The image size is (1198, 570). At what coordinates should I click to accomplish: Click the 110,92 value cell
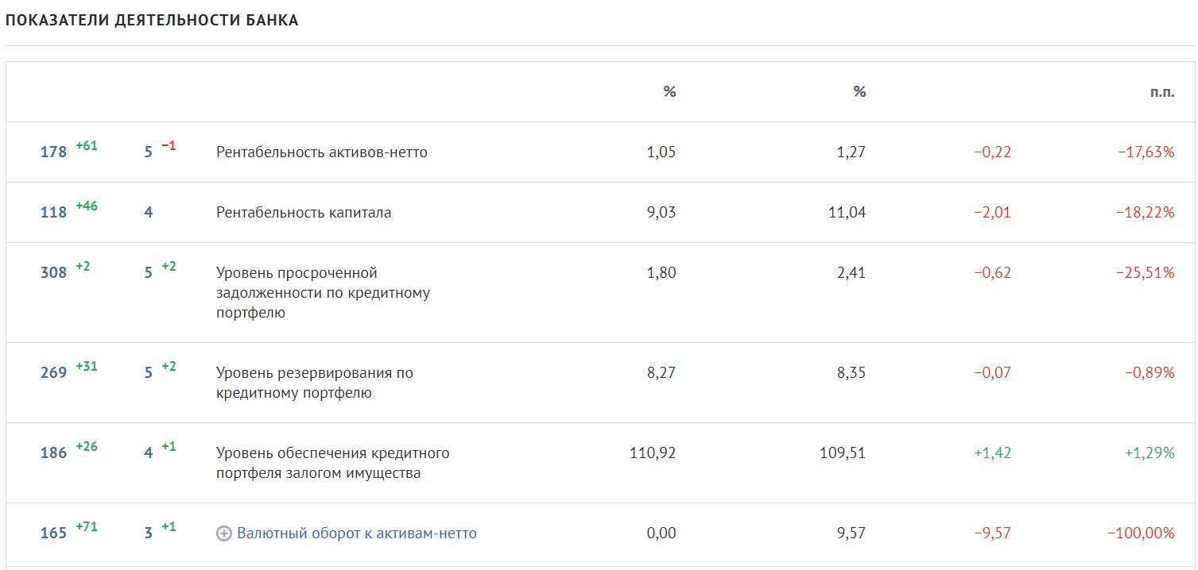pyautogui.click(x=653, y=453)
